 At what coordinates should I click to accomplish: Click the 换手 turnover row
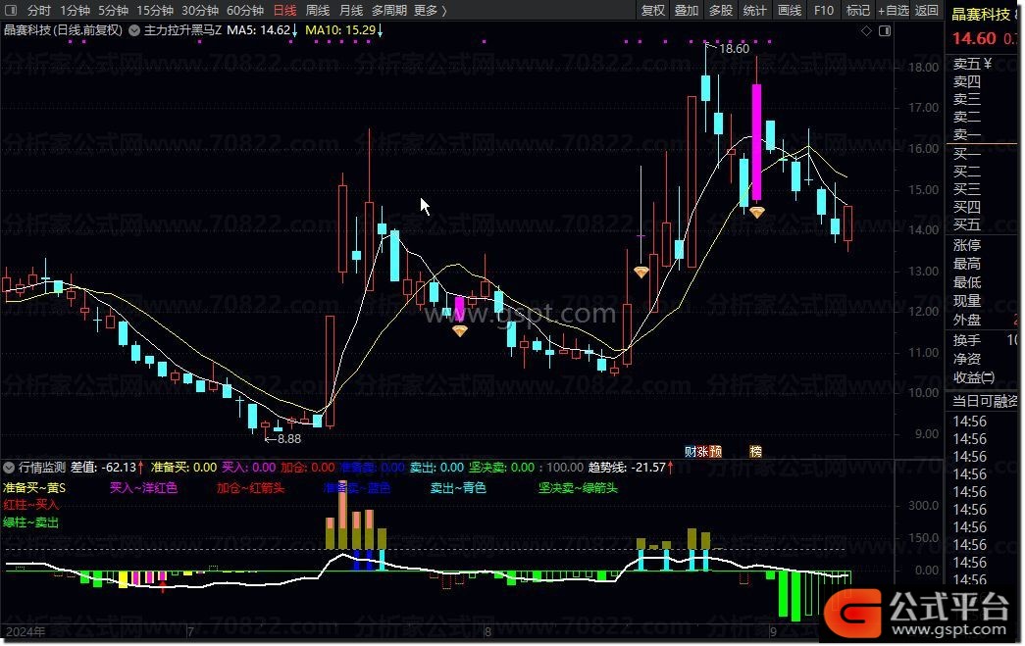point(983,340)
